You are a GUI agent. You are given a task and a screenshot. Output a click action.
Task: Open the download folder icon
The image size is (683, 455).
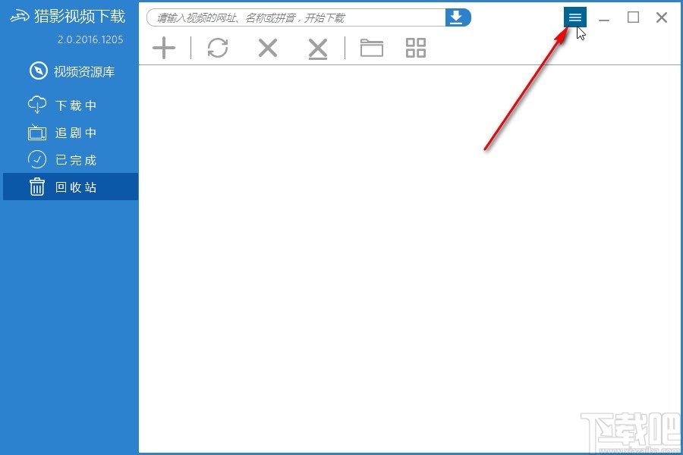[x=372, y=48]
